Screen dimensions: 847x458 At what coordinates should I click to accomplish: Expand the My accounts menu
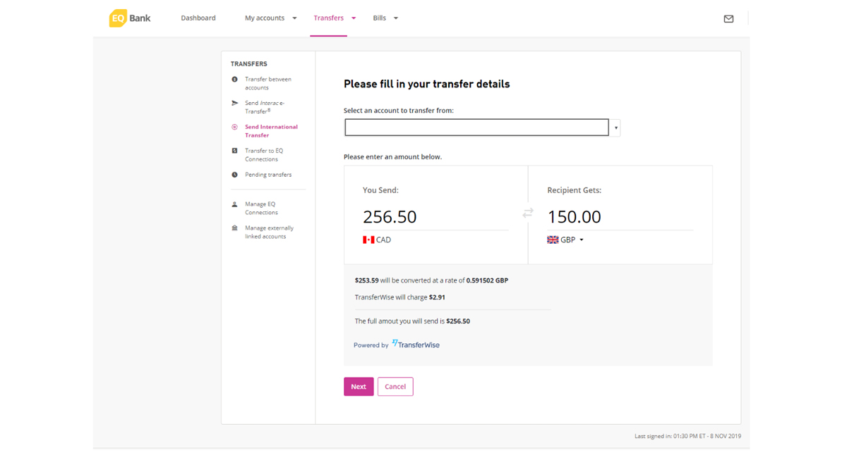click(270, 18)
